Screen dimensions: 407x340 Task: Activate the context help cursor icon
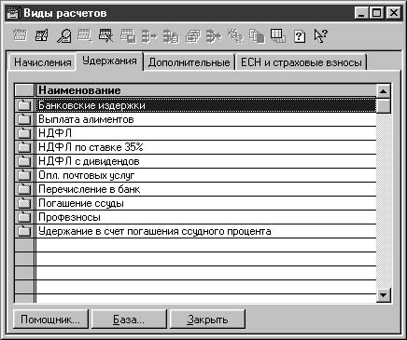[320, 36]
